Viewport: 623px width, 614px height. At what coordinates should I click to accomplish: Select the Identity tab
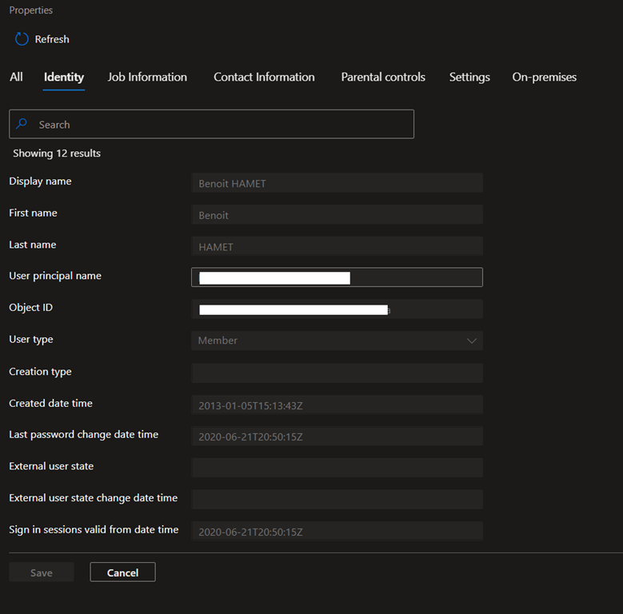click(x=64, y=78)
